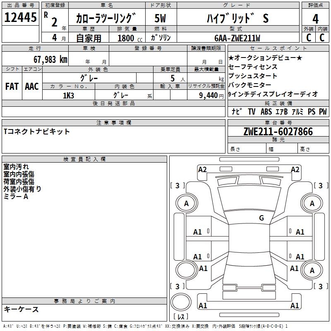Click the air conditioner value AAC

pos(32,86)
